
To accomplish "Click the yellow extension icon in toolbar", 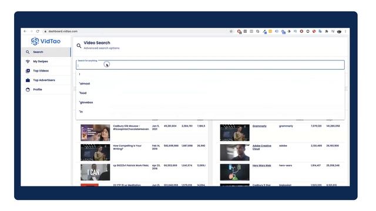I will (270, 31).
